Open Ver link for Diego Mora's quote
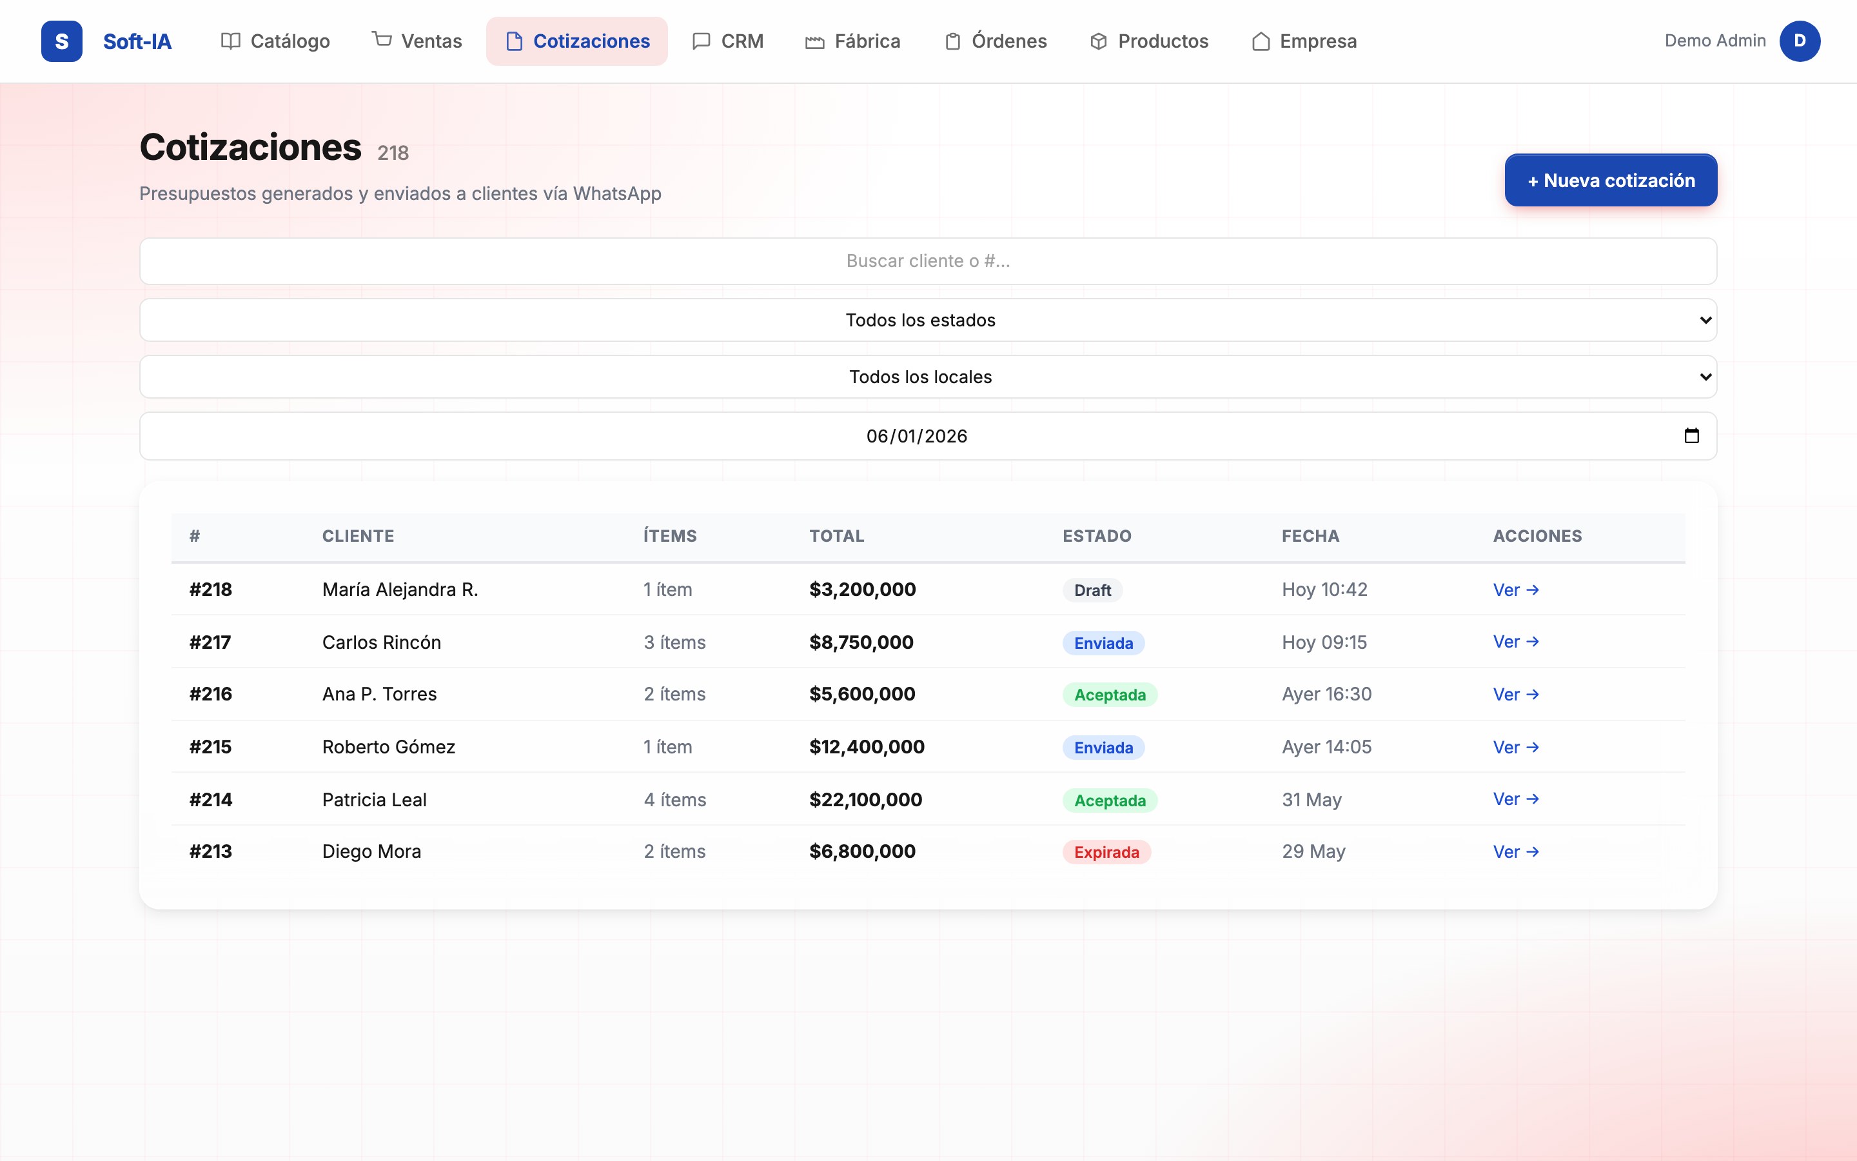Screen dimensions: 1857x1161 coord(1515,851)
